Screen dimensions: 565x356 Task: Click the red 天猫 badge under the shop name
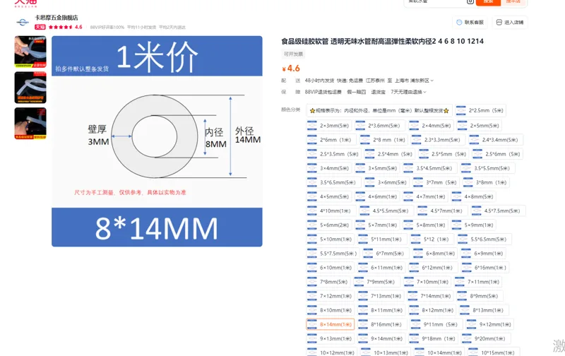point(40,27)
